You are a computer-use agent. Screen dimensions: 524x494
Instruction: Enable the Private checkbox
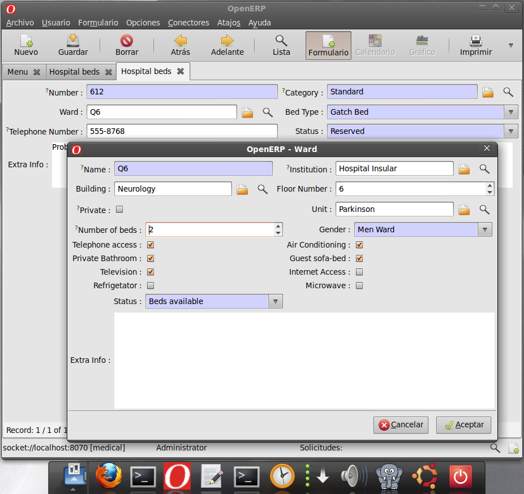click(x=119, y=210)
